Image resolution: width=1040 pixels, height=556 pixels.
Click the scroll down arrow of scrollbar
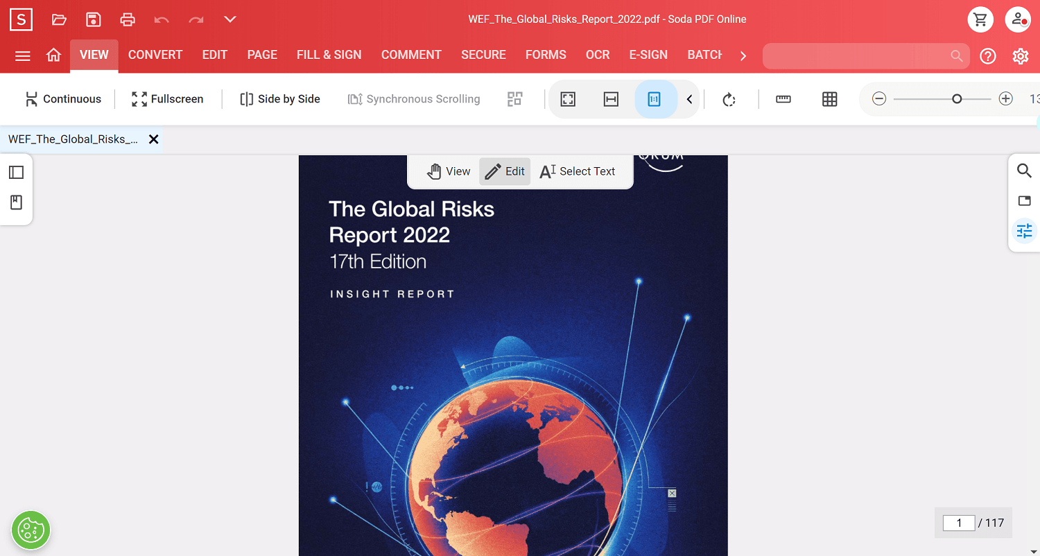[1034, 552]
